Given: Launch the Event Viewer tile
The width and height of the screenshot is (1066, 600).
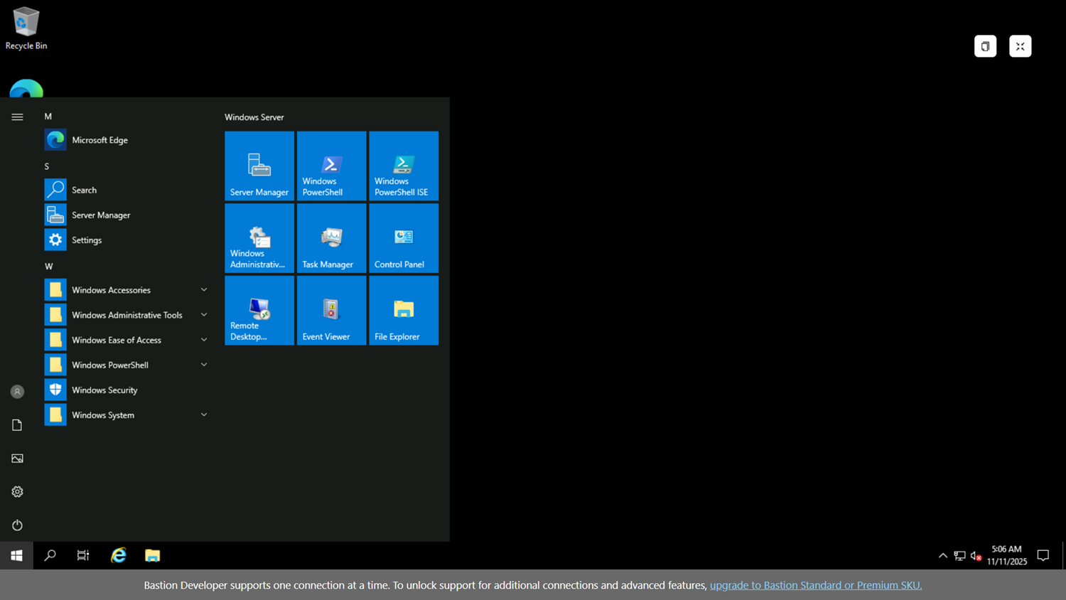Looking at the screenshot, I should click(x=331, y=311).
